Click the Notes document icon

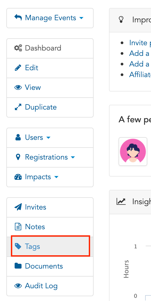tap(18, 227)
